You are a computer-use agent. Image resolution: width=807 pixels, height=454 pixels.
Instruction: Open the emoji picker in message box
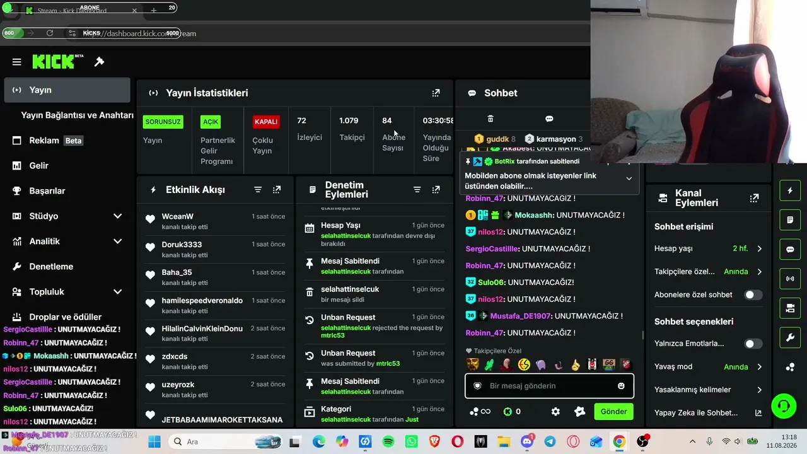coord(621,386)
